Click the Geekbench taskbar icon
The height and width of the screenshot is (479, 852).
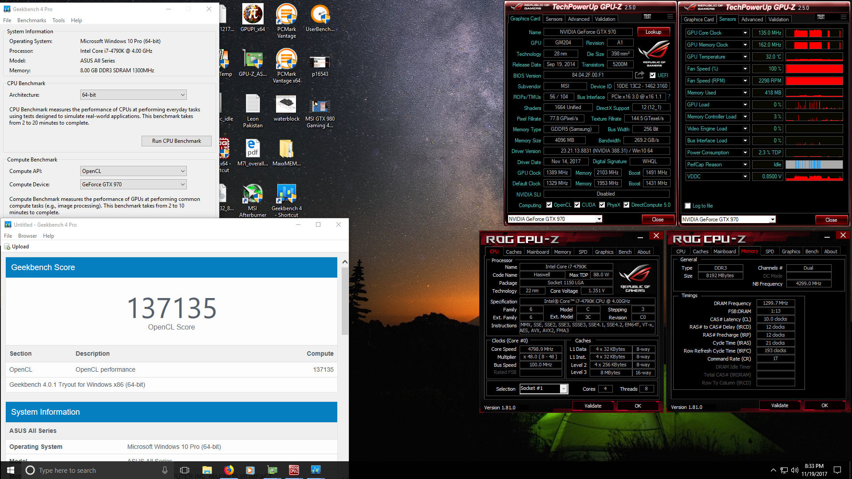pos(316,470)
